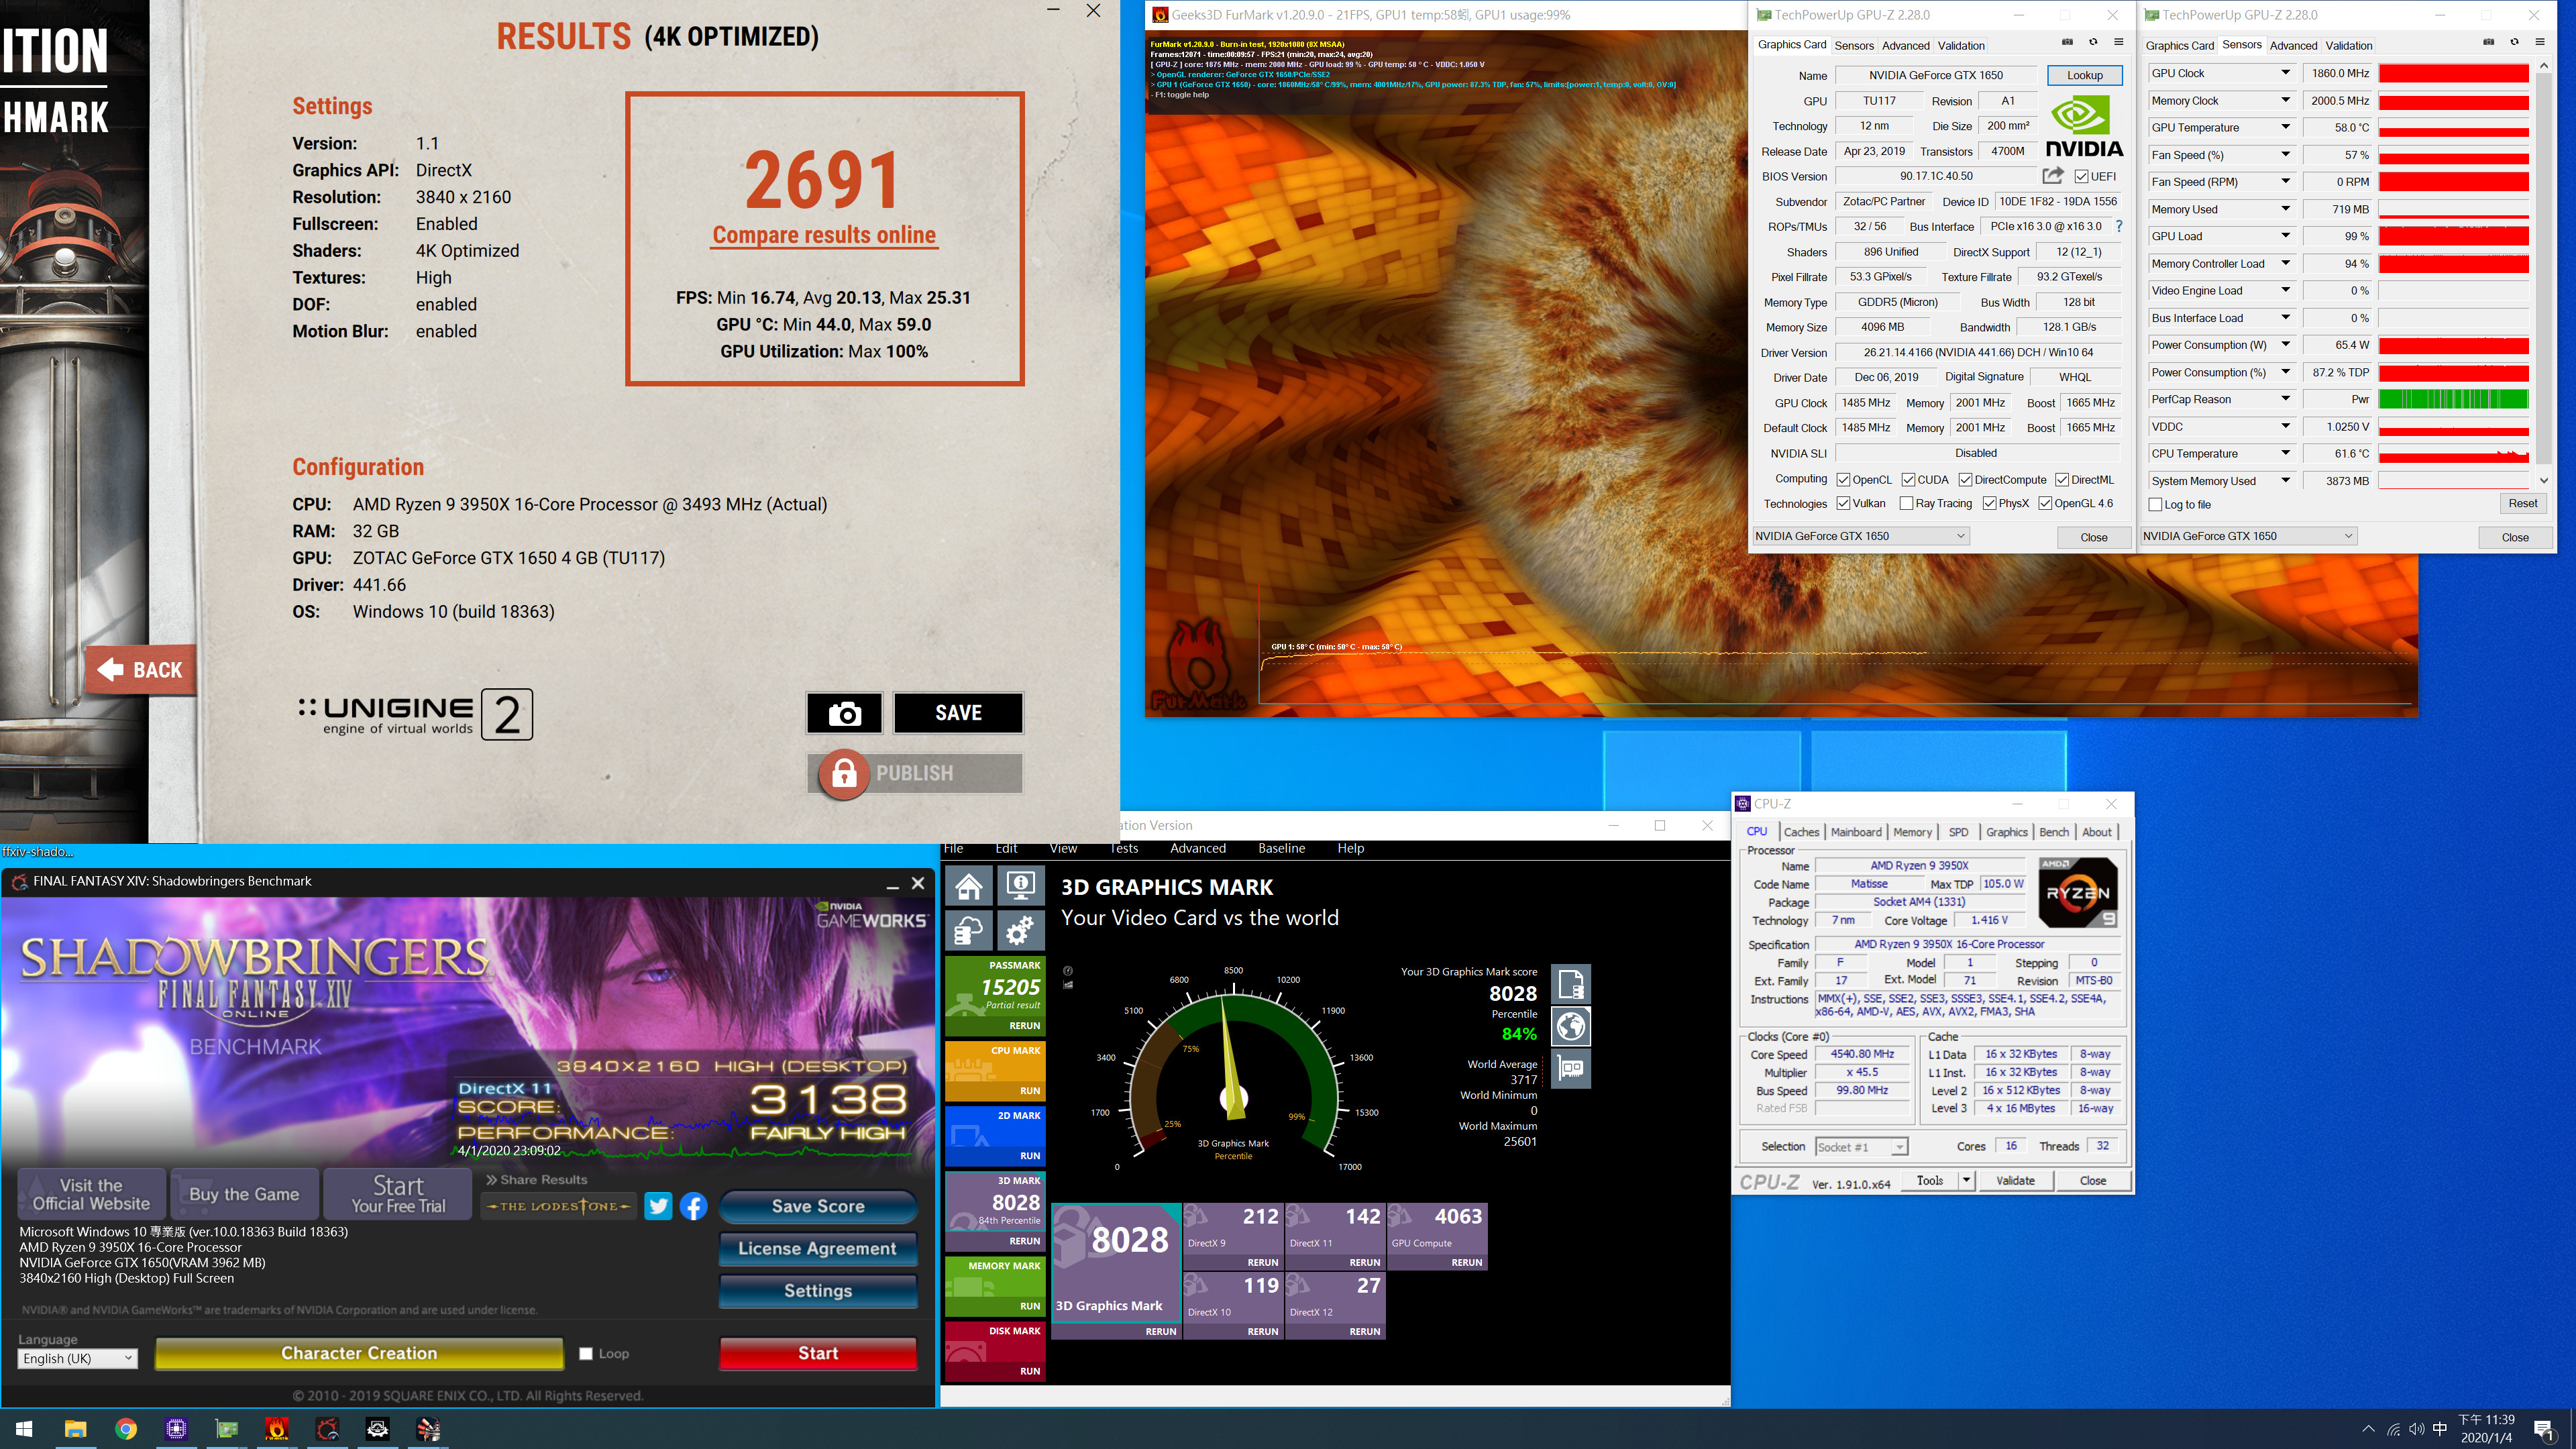Open Memory Used sensor dropdown arrow

coord(2285,209)
